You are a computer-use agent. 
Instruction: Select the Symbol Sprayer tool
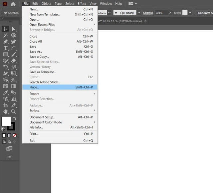(x=5, y=99)
